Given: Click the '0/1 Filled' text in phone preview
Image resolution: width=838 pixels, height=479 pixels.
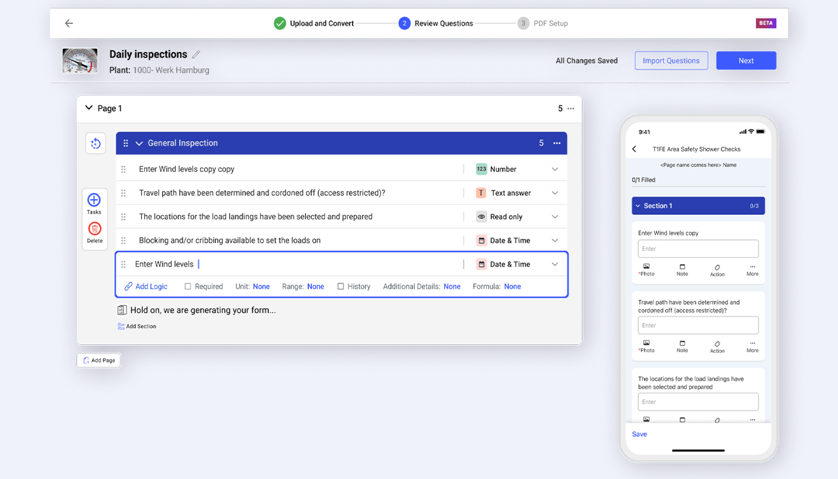Looking at the screenshot, I should [643, 180].
